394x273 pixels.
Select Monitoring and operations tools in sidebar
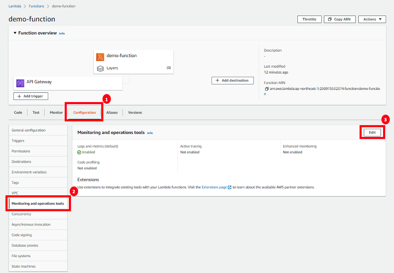(x=38, y=204)
